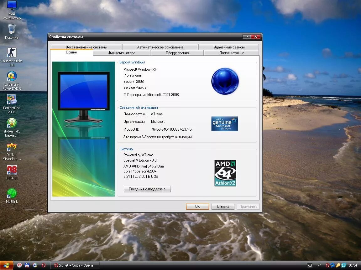Click the teal eye-shaped tray icon
361x270 pixels.
click(x=343, y=265)
